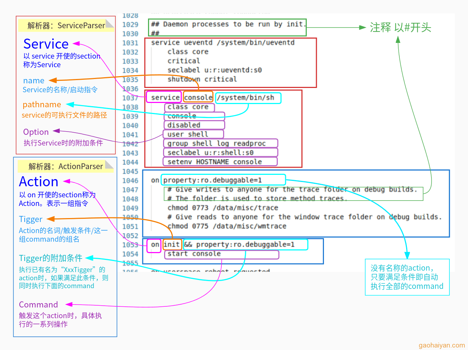Click the text 'Action。表示一组指令'
The image size is (468, 350).
54,203
